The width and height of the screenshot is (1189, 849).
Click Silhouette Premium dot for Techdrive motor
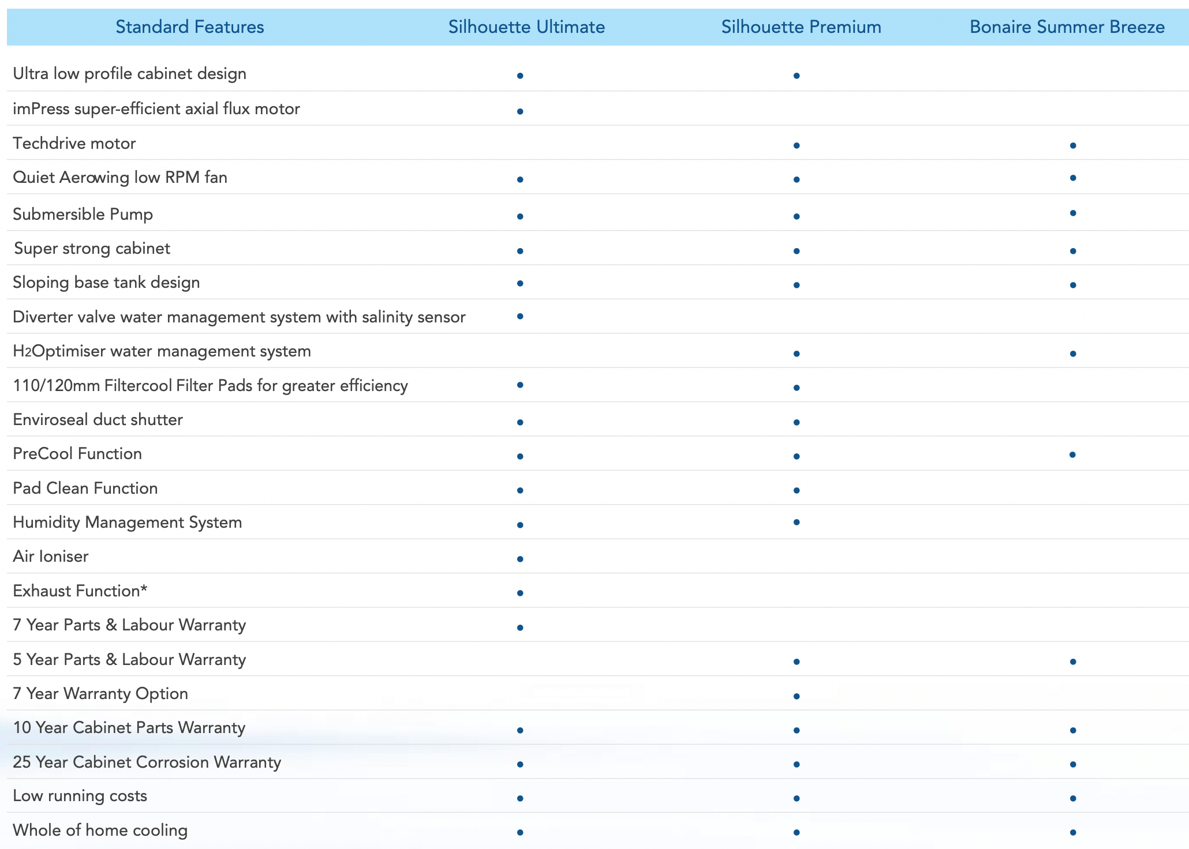[x=797, y=145]
